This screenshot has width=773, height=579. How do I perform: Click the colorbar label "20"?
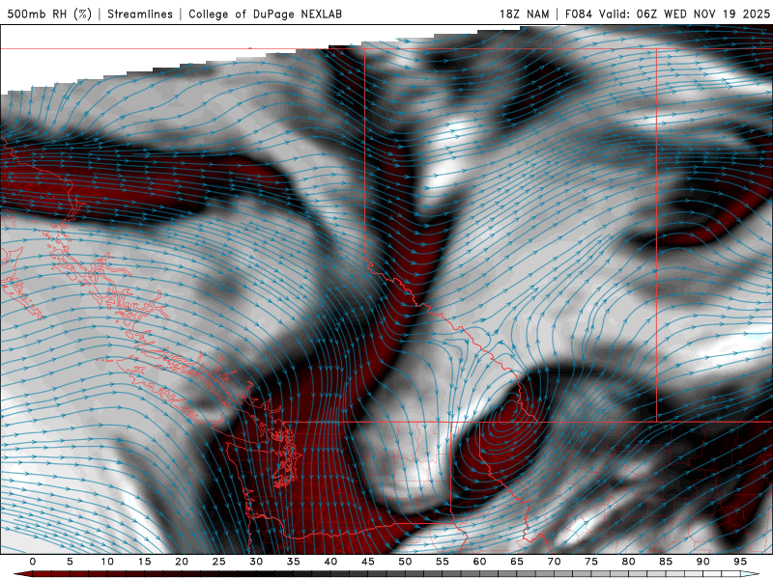coord(182,562)
